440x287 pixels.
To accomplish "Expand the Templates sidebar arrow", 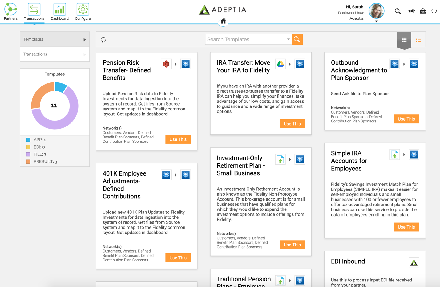I will click(85, 40).
